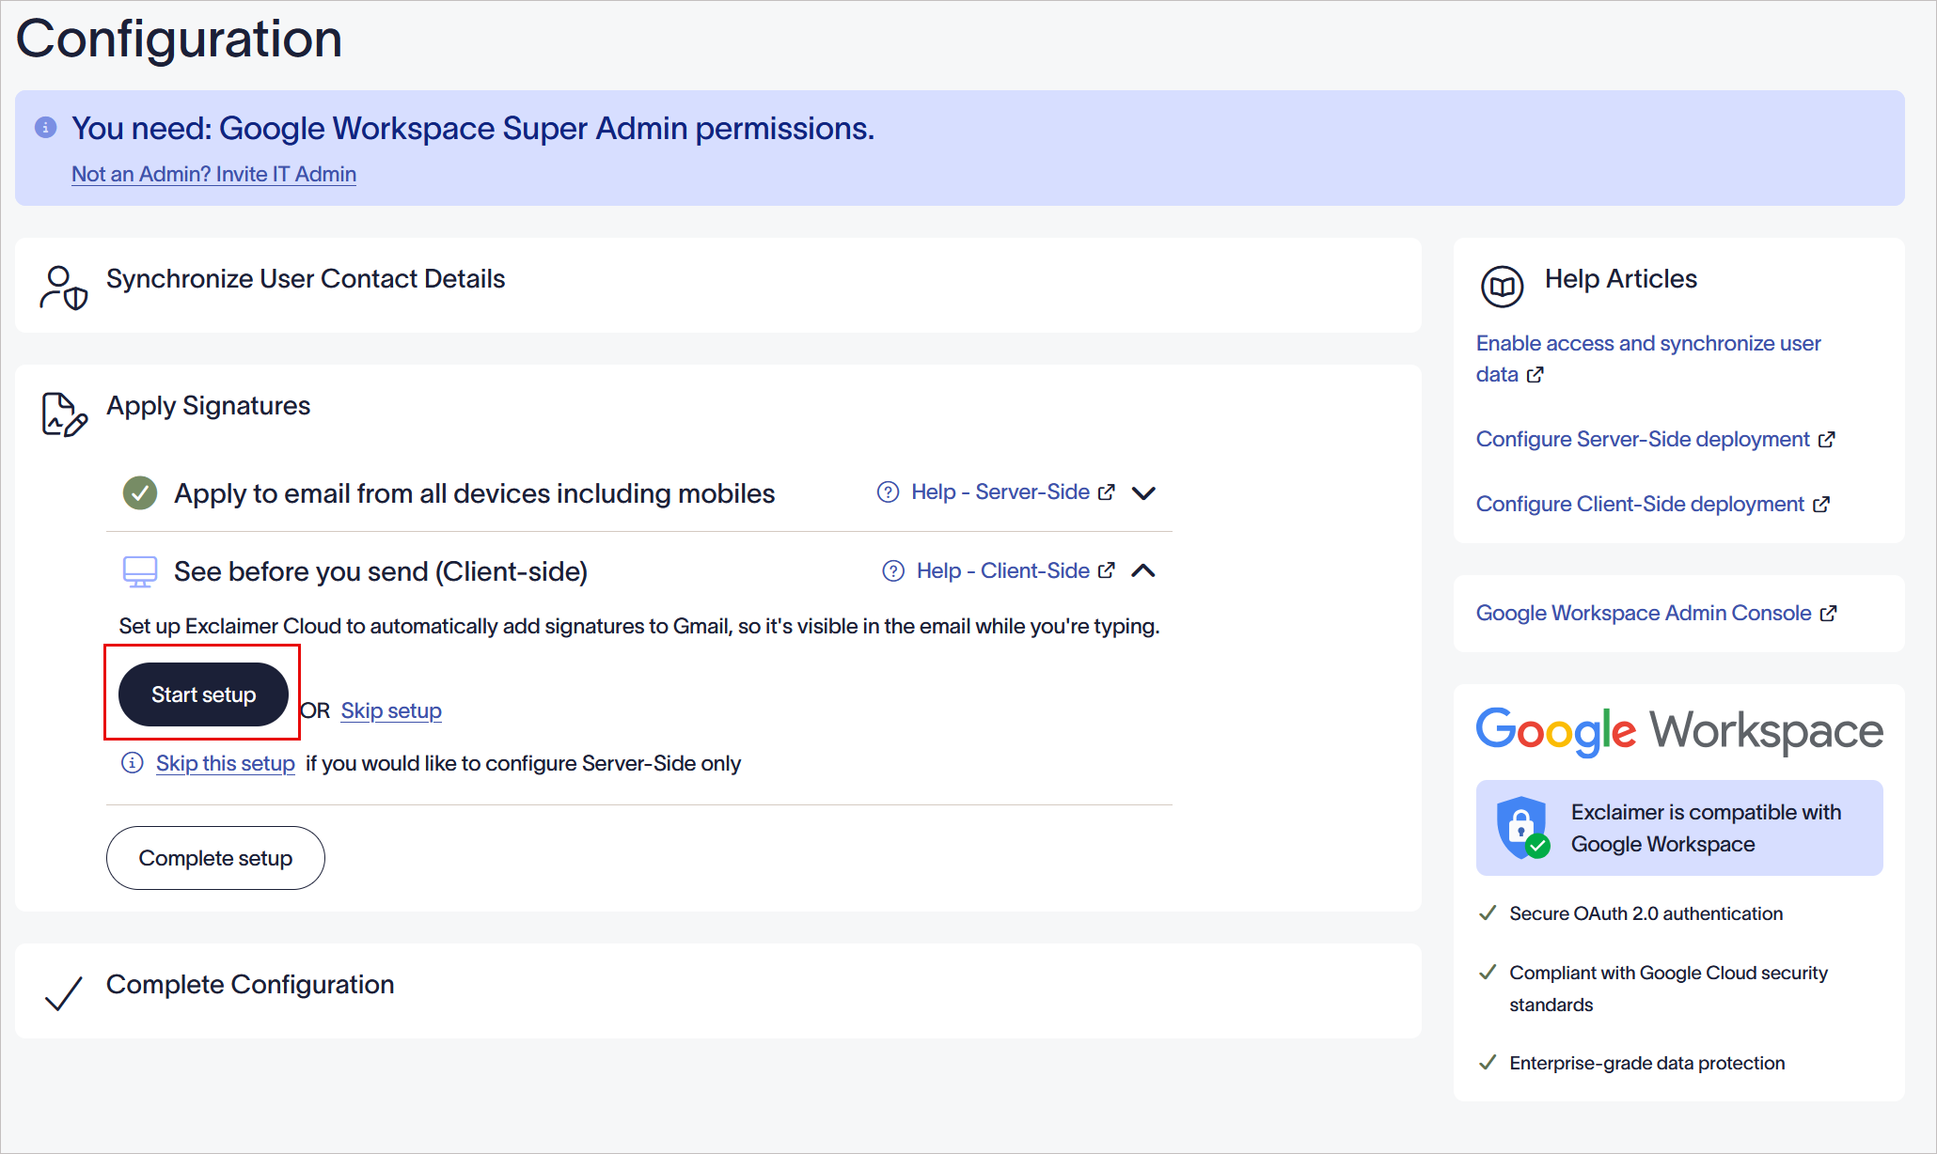The image size is (1937, 1154).
Task: Open the Complete Configuration section
Action: [x=718, y=990]
